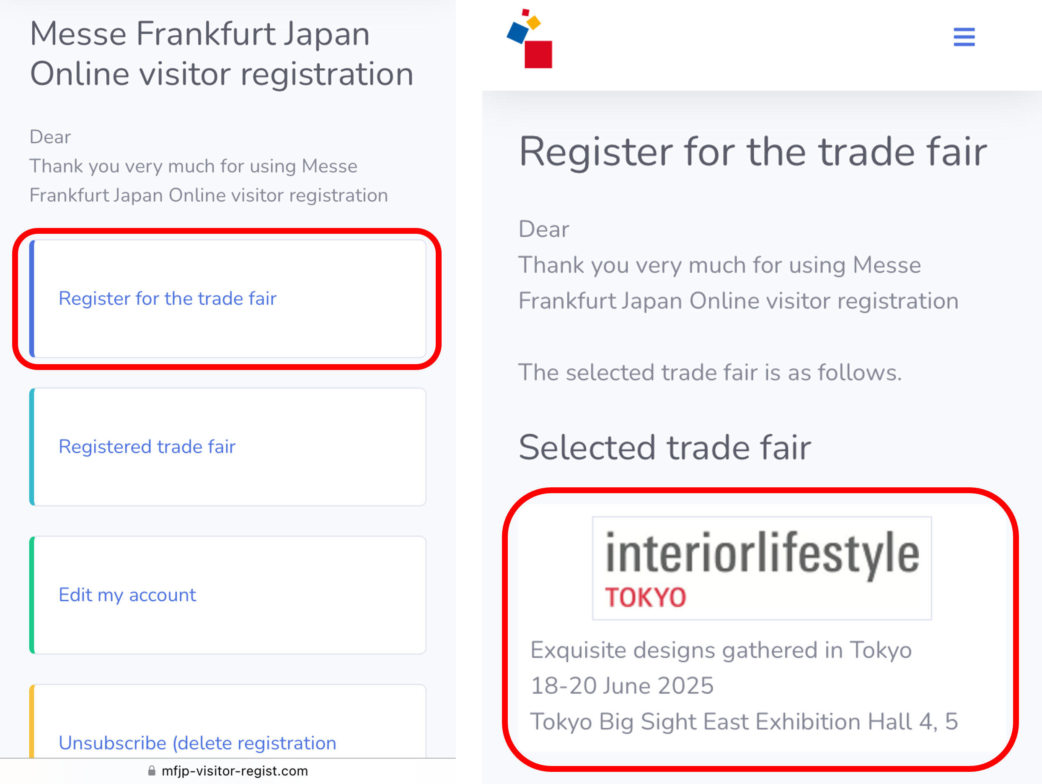Click the 18-20 June 2025 date text

tap(622, 686)
